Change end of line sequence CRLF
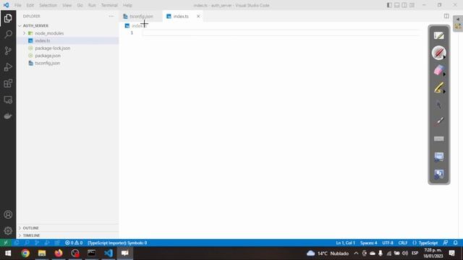The image size is (463, 260). (403, 243)
